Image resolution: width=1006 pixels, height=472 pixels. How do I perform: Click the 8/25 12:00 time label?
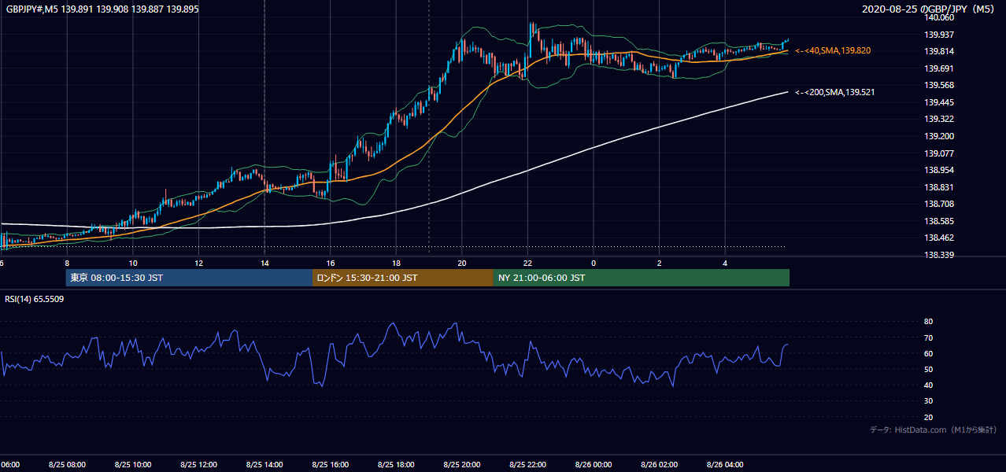[198, 465]
